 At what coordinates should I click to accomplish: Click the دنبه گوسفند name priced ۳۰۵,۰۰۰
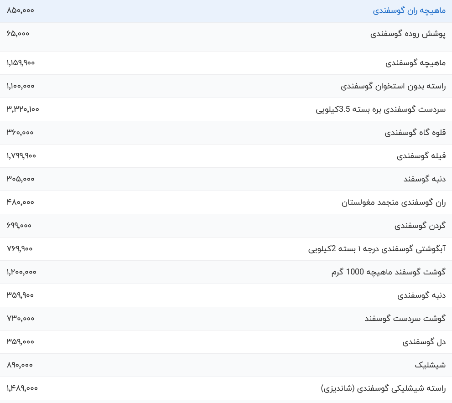(x=424, y=179)
